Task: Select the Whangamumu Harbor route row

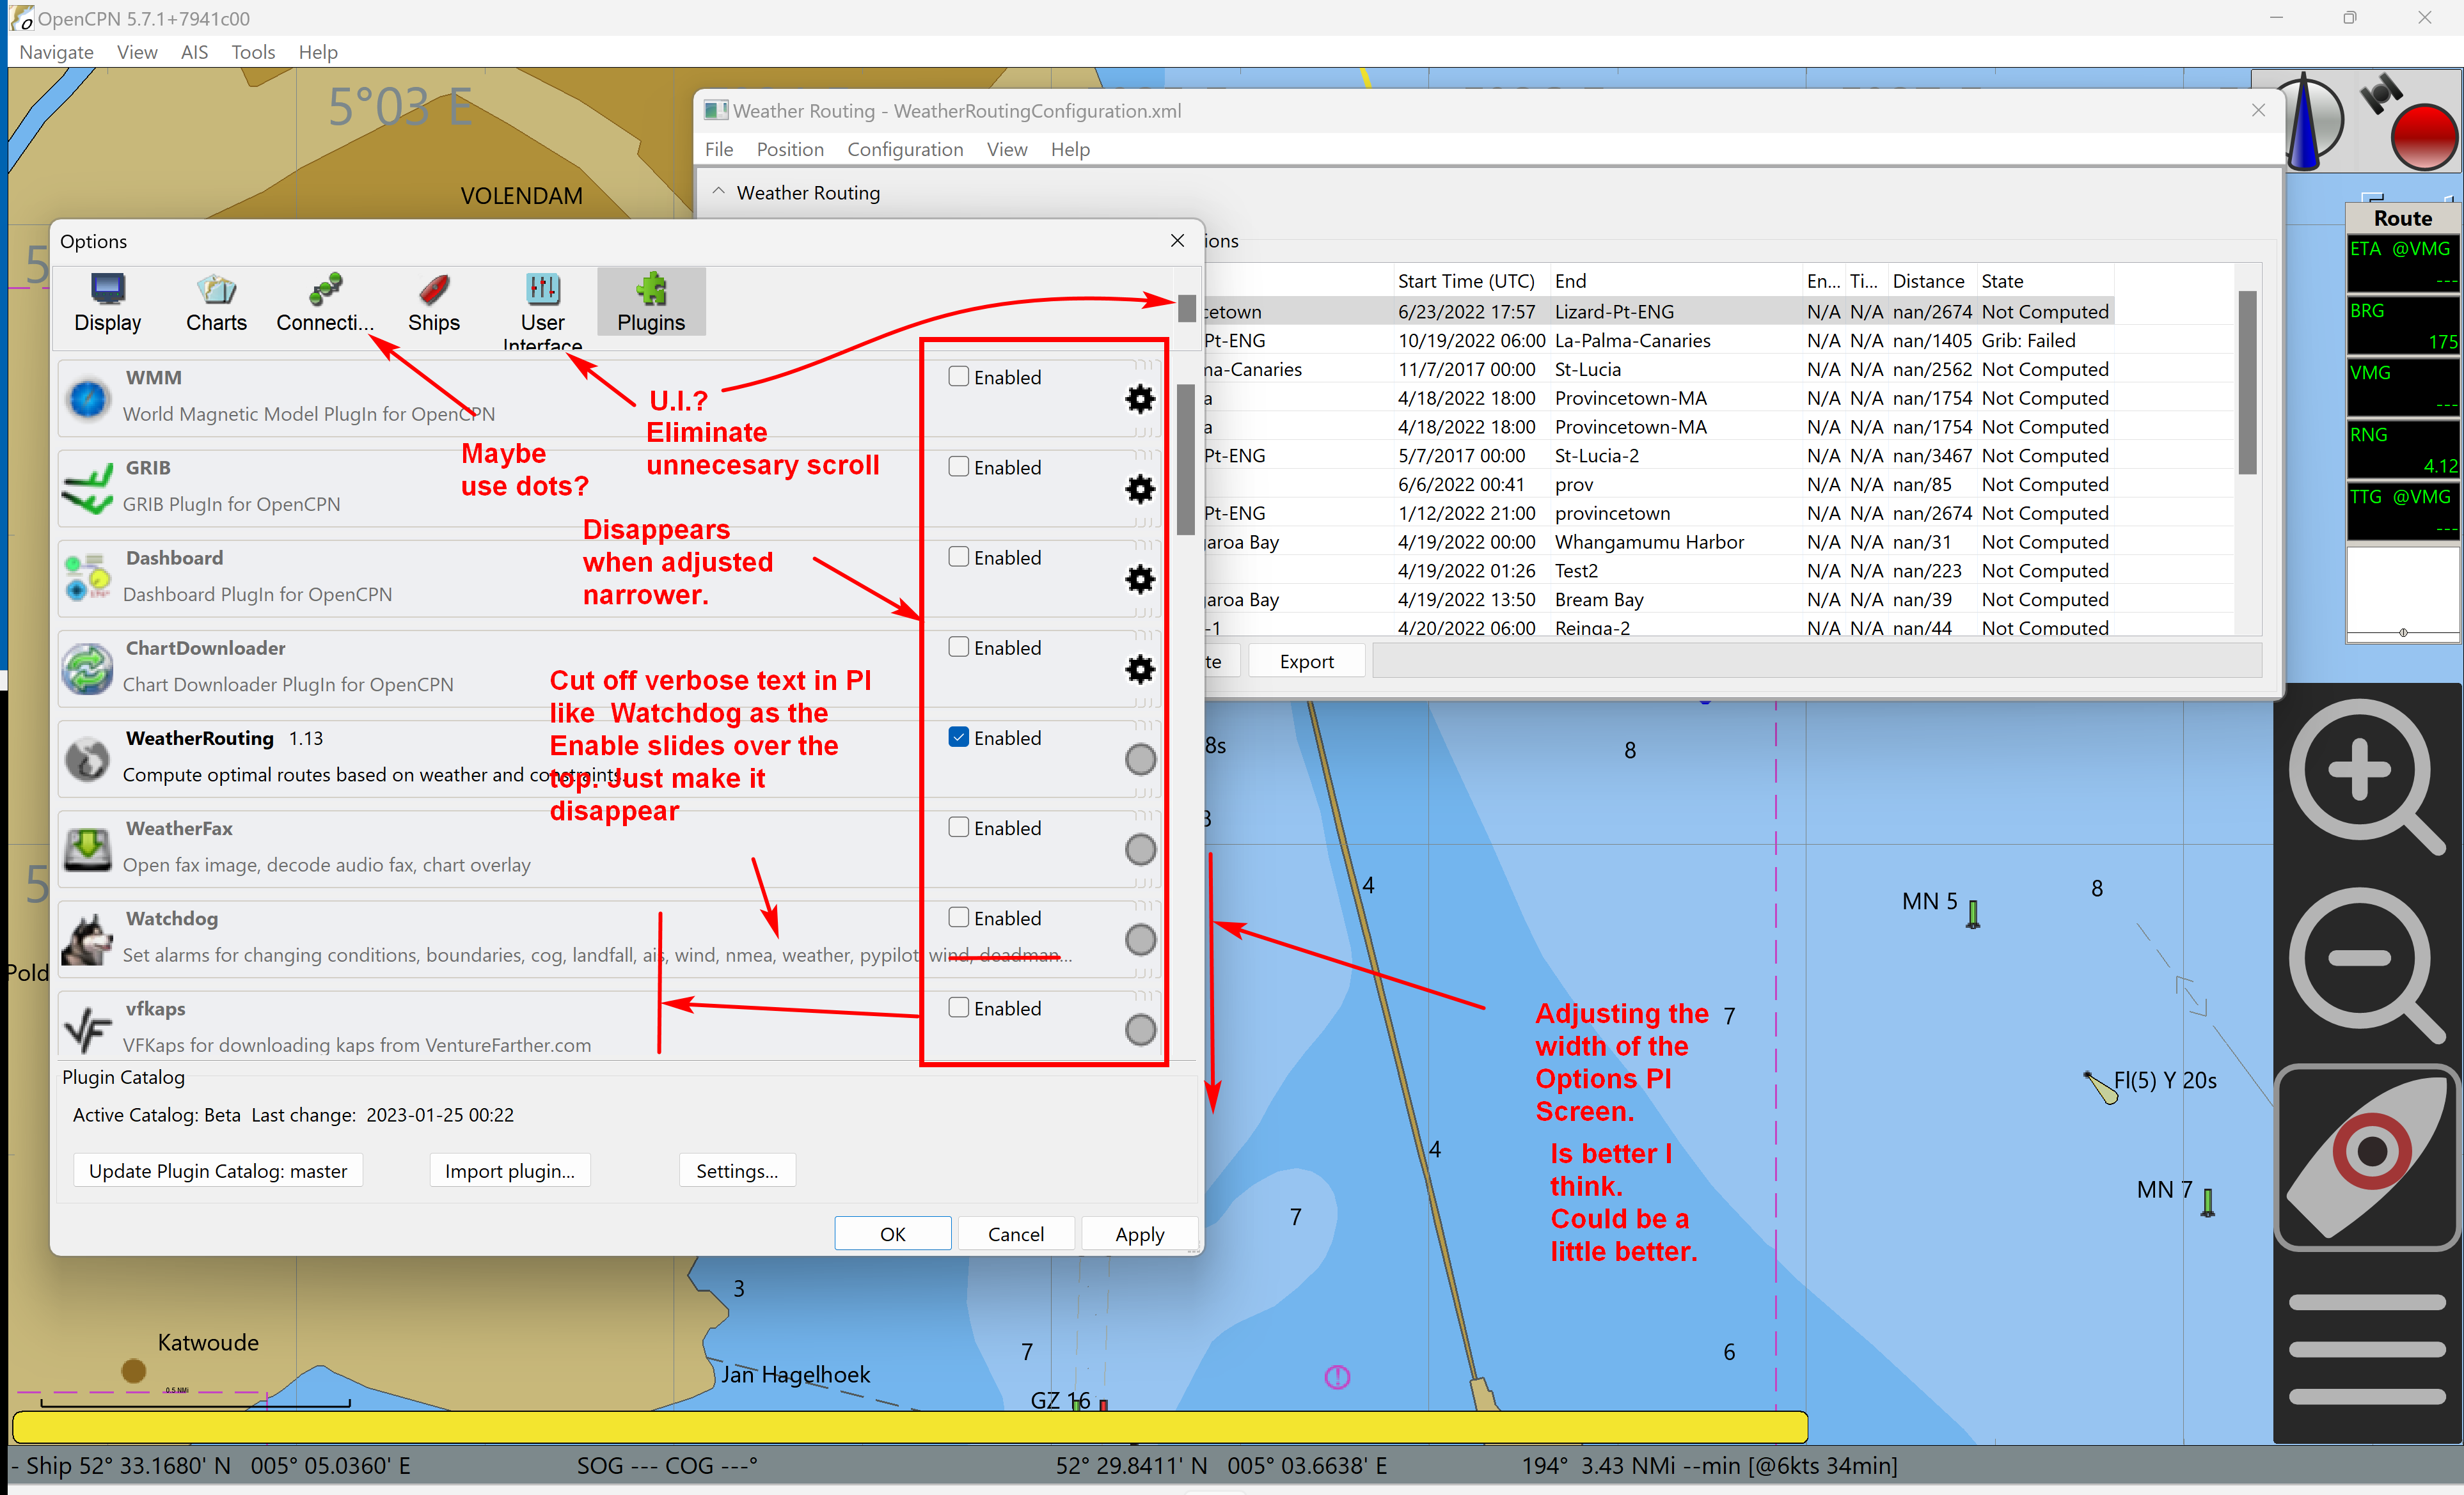Action: [x=1660, y=542]
